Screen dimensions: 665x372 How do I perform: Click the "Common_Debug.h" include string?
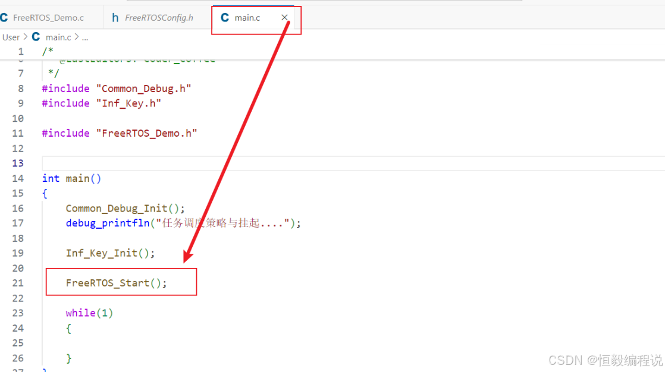[x=143, y=89]
